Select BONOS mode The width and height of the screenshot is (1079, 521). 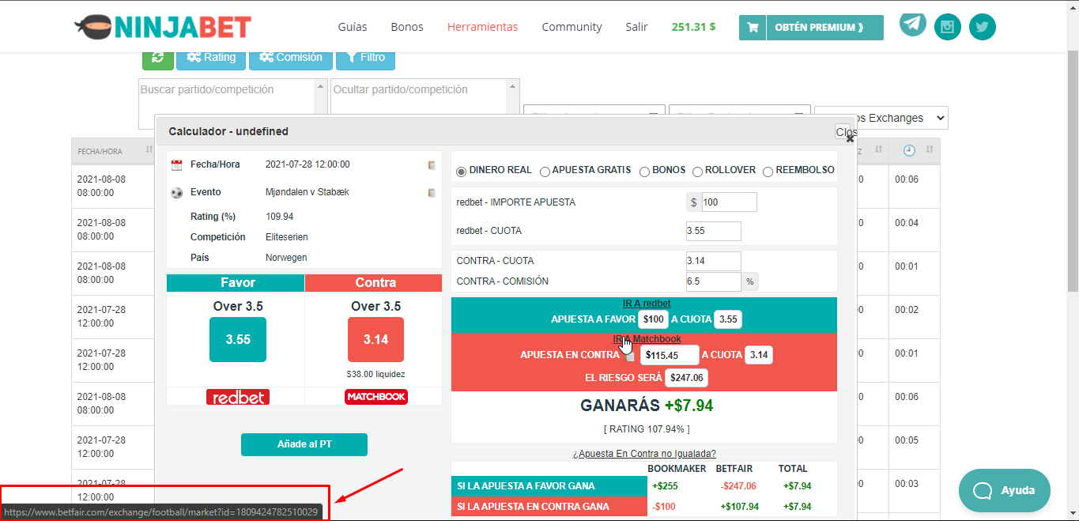point(644,172)
